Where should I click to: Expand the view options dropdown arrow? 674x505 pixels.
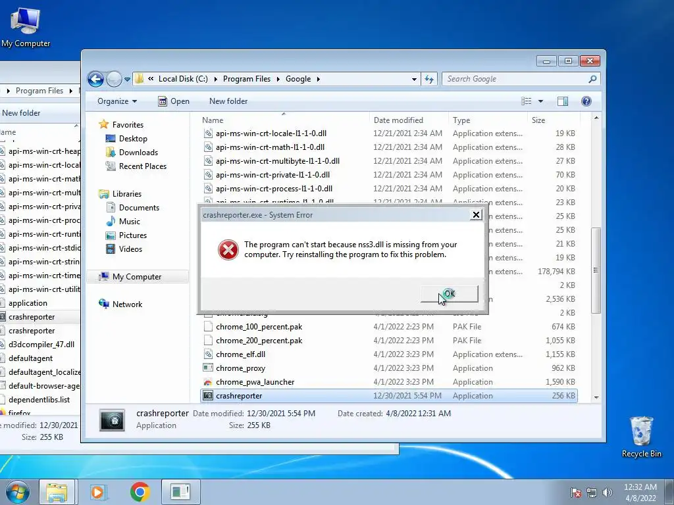(x=541, y=101)
